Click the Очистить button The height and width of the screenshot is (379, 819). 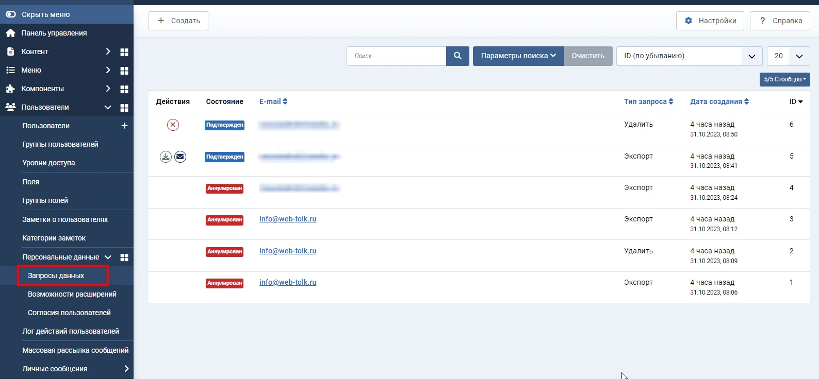tap(588, 56)
